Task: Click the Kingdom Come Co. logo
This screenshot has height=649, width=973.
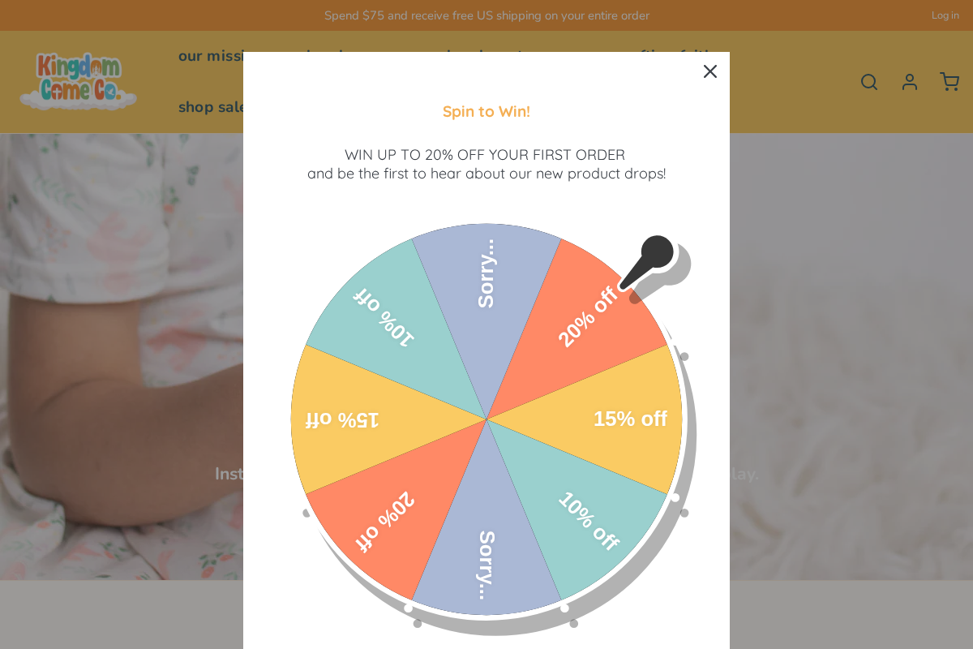Action: [79, 81]
